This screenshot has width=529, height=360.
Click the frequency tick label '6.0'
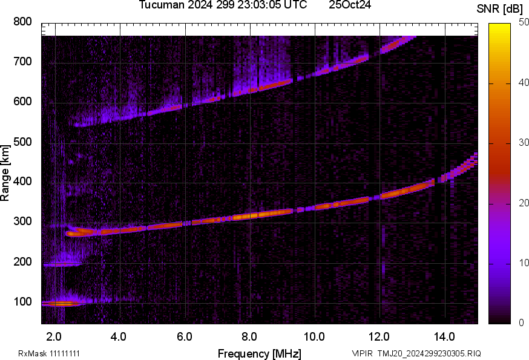[184, 337]
